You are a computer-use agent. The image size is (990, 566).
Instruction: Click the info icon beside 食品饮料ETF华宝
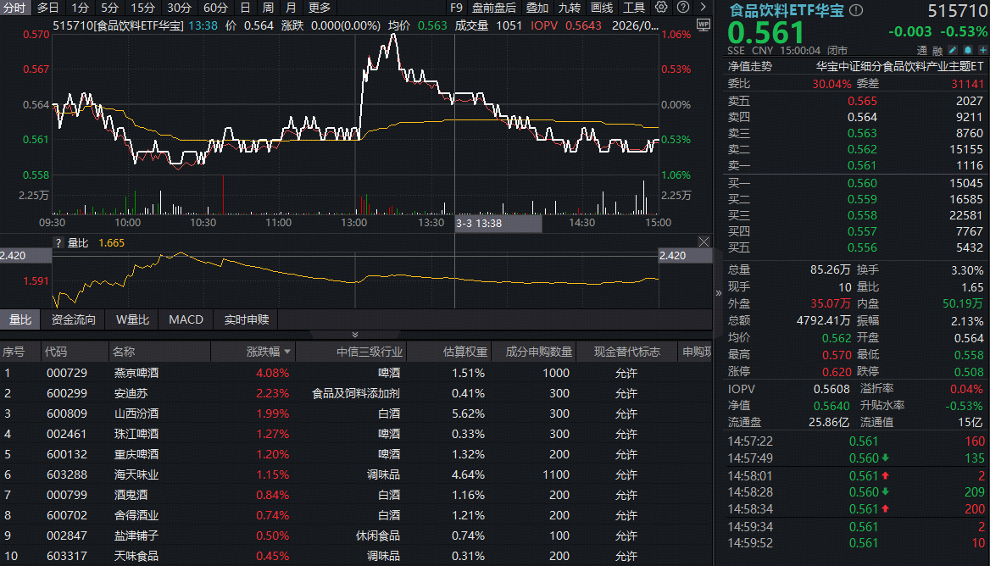point(856,11)
